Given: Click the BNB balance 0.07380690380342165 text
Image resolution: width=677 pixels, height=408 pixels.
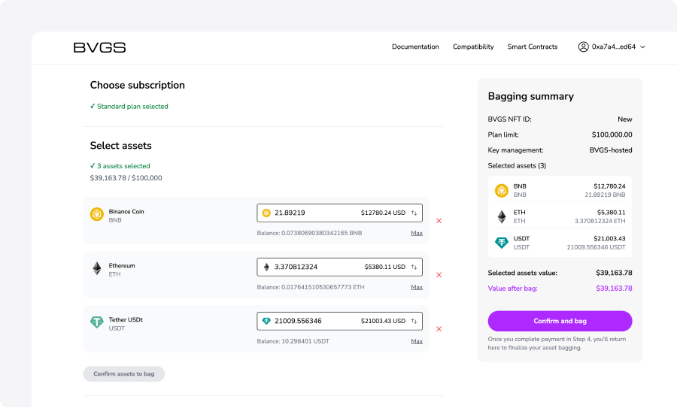Looking at the screenshot, I should click(310, 233).
